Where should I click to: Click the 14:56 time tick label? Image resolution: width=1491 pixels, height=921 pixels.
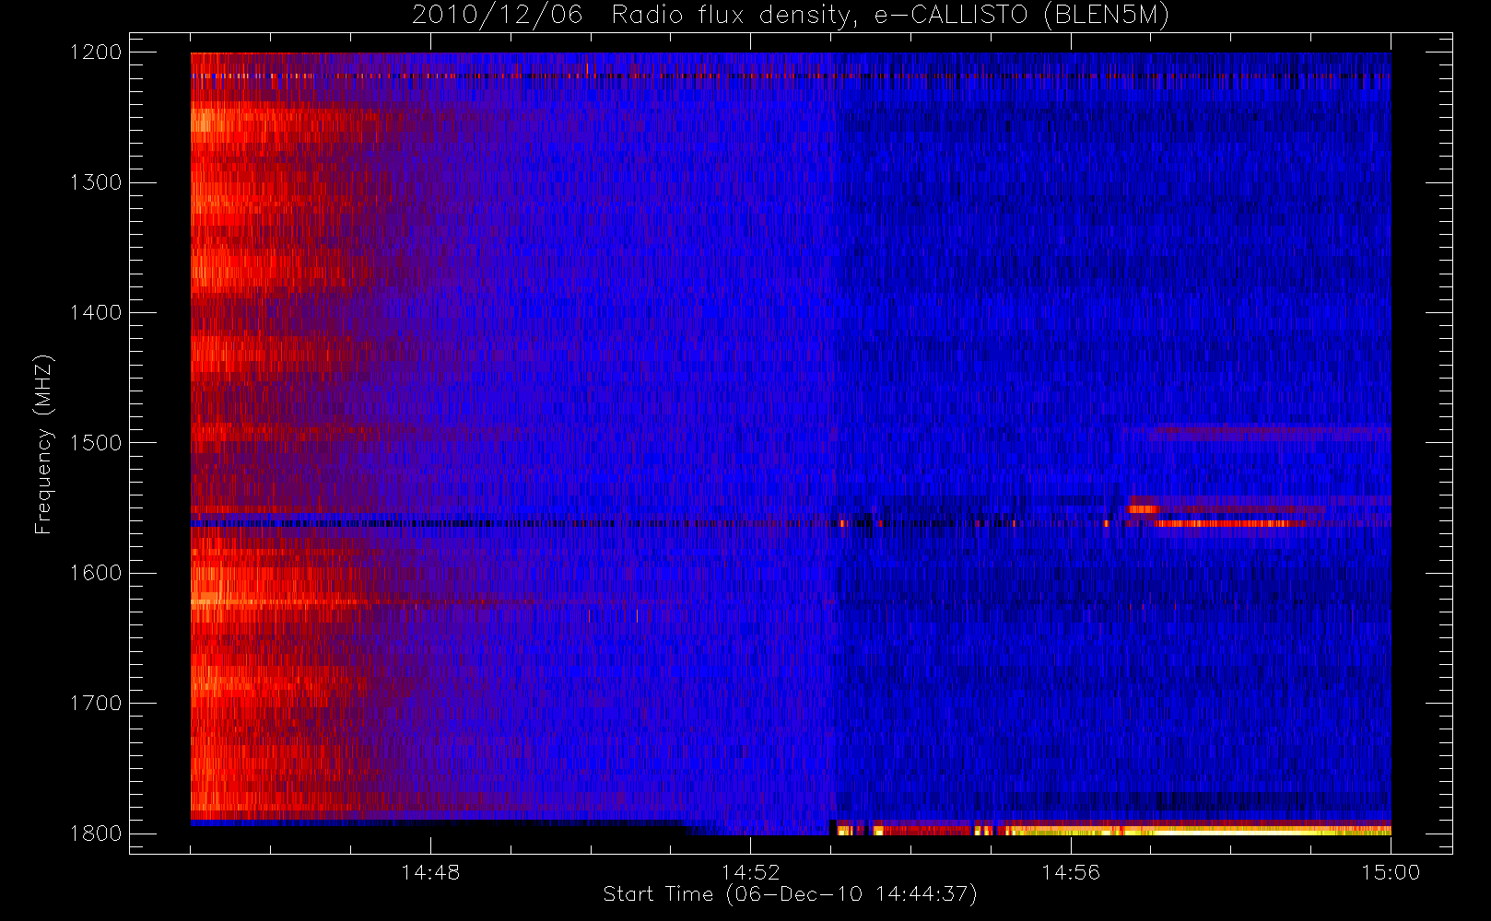coord(1070,872)
